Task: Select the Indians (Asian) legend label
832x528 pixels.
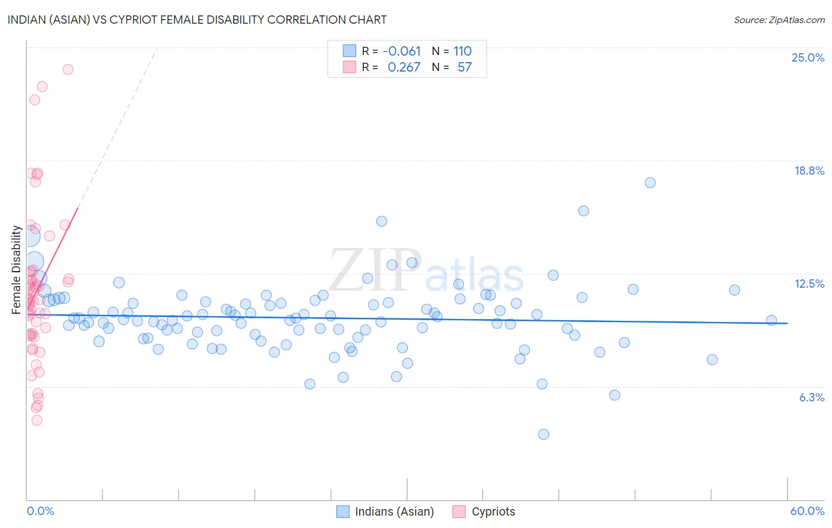Action: (394, 511)
